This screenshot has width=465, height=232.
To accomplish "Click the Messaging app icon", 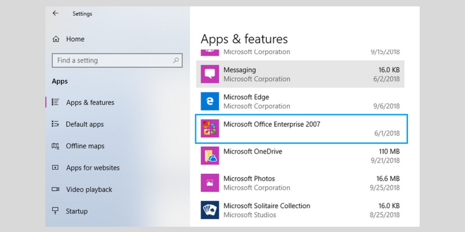I will coord(210,74).
